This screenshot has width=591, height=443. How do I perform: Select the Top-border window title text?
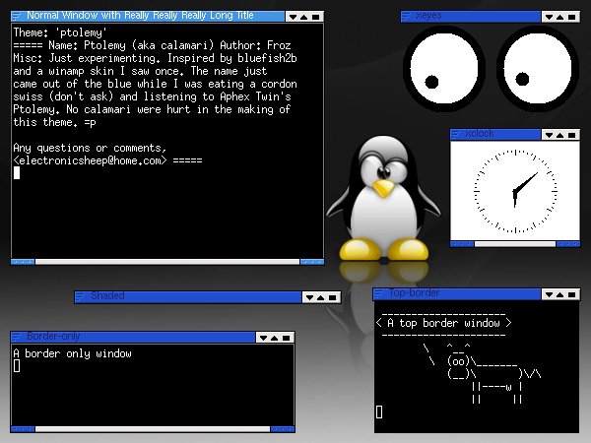tap(415, 293)
